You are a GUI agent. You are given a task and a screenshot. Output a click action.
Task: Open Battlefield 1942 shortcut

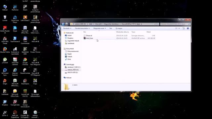[x=25, y=51]
